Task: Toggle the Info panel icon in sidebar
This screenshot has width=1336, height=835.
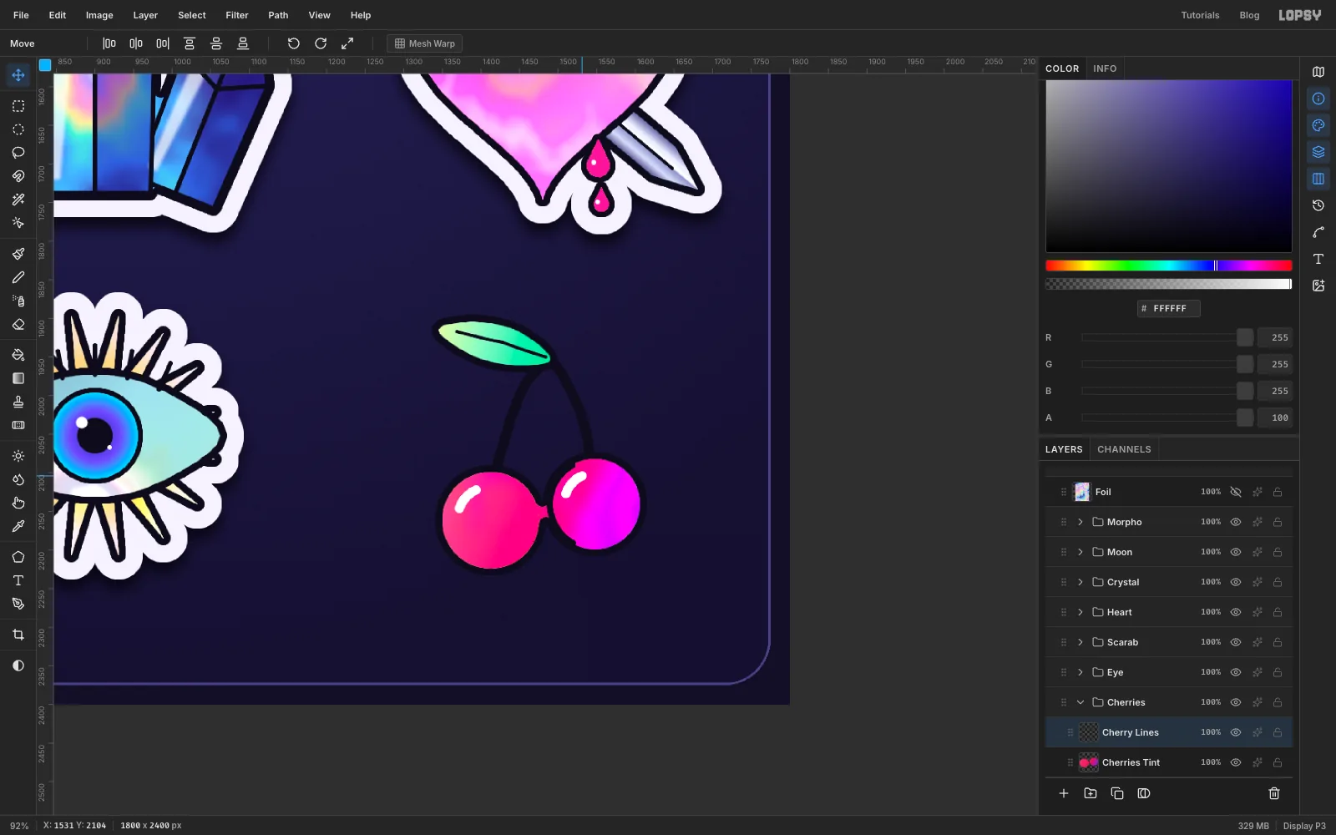Action: [x=1318, y=99]
